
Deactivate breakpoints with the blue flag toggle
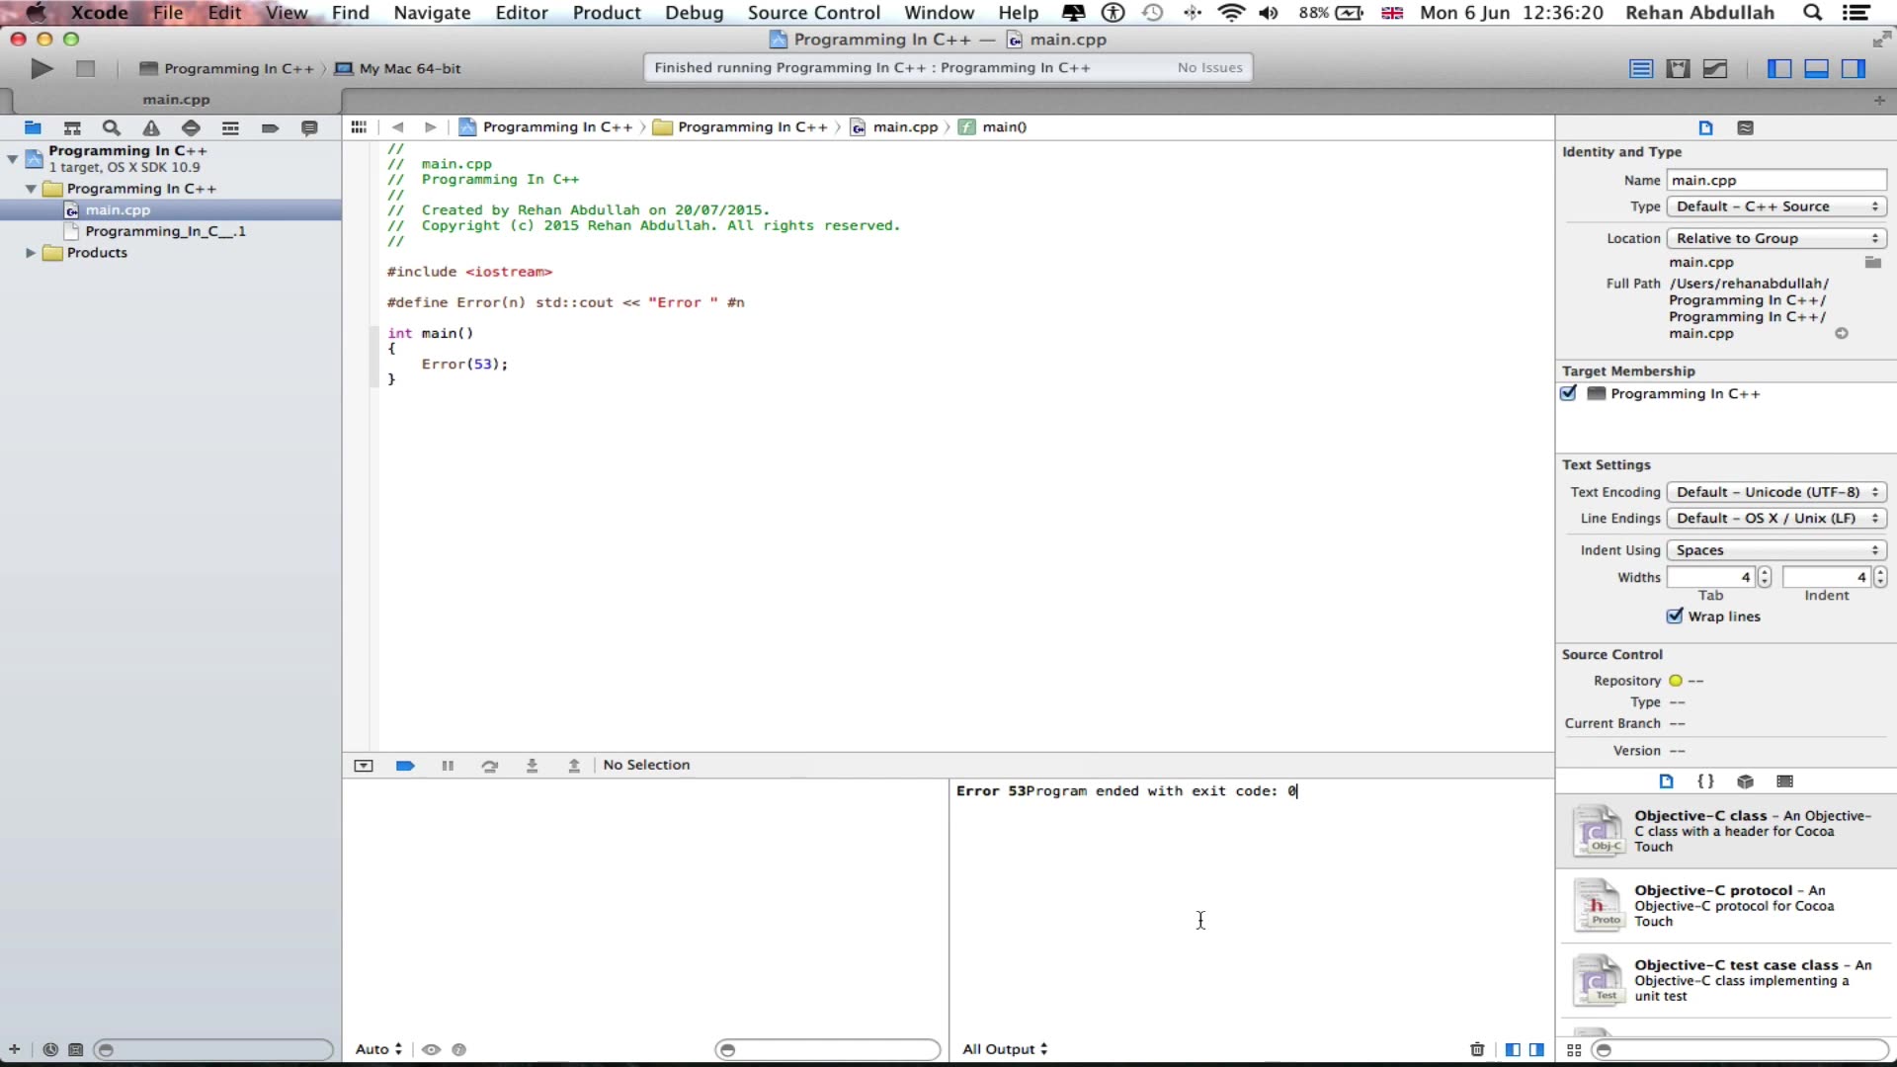(x=405, y=765)
